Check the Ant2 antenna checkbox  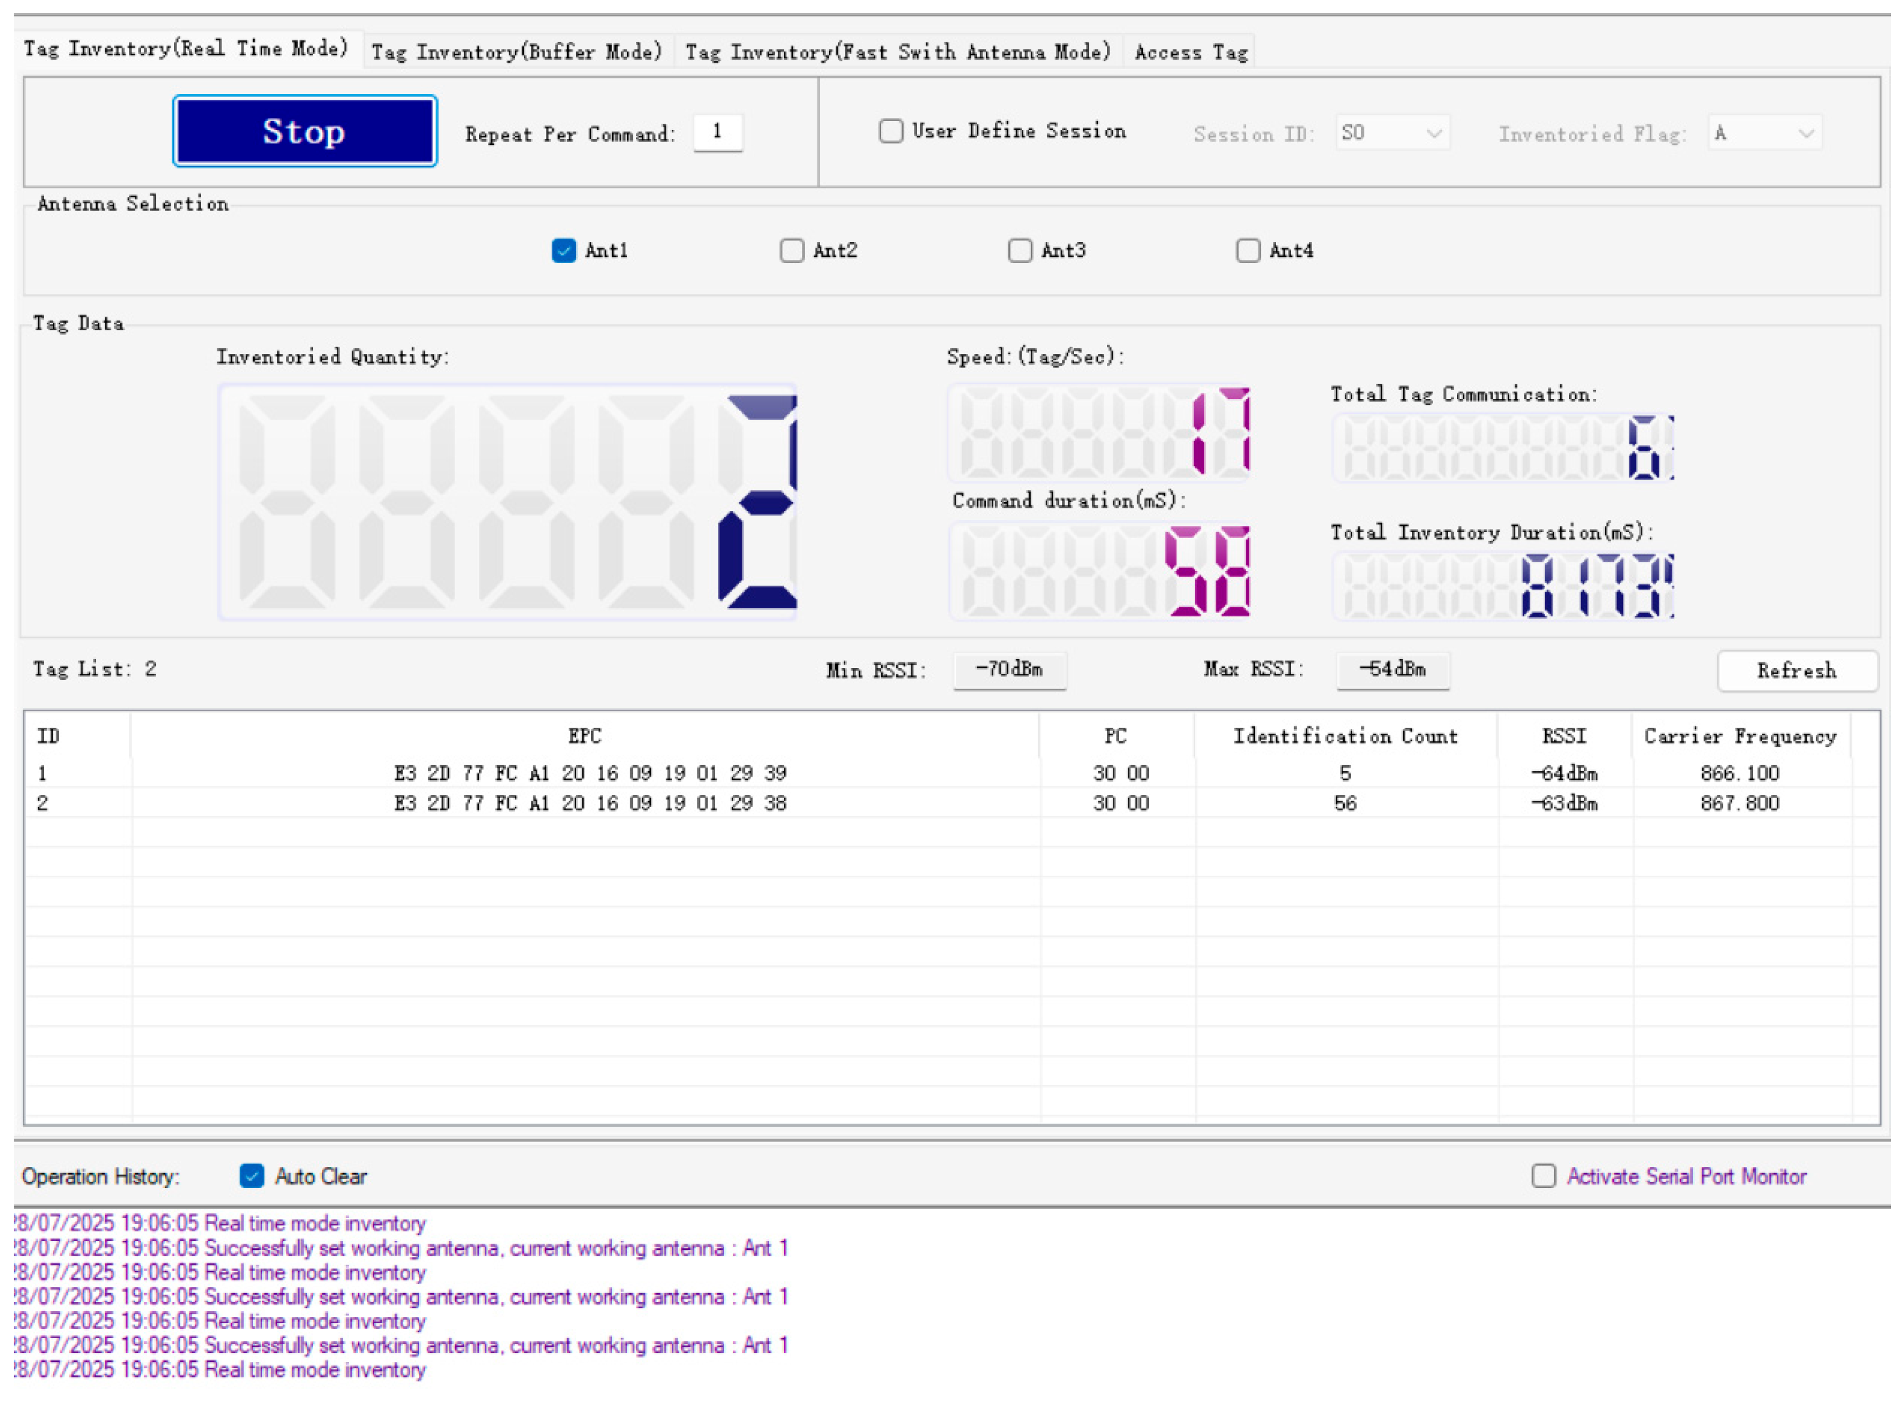click(x=791, y=251)
